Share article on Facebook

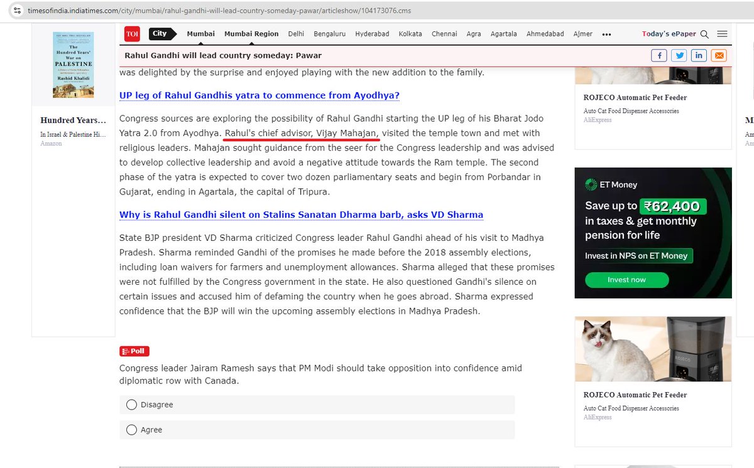(x=659, y=55)
